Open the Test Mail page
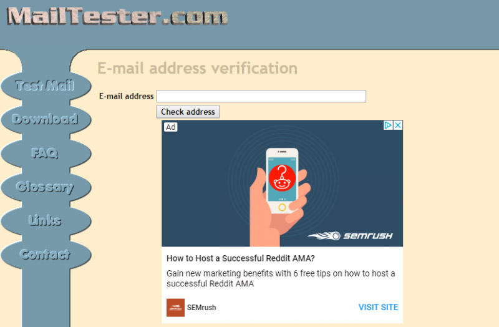The image size is (499, 327). click(x=46, y=85)
